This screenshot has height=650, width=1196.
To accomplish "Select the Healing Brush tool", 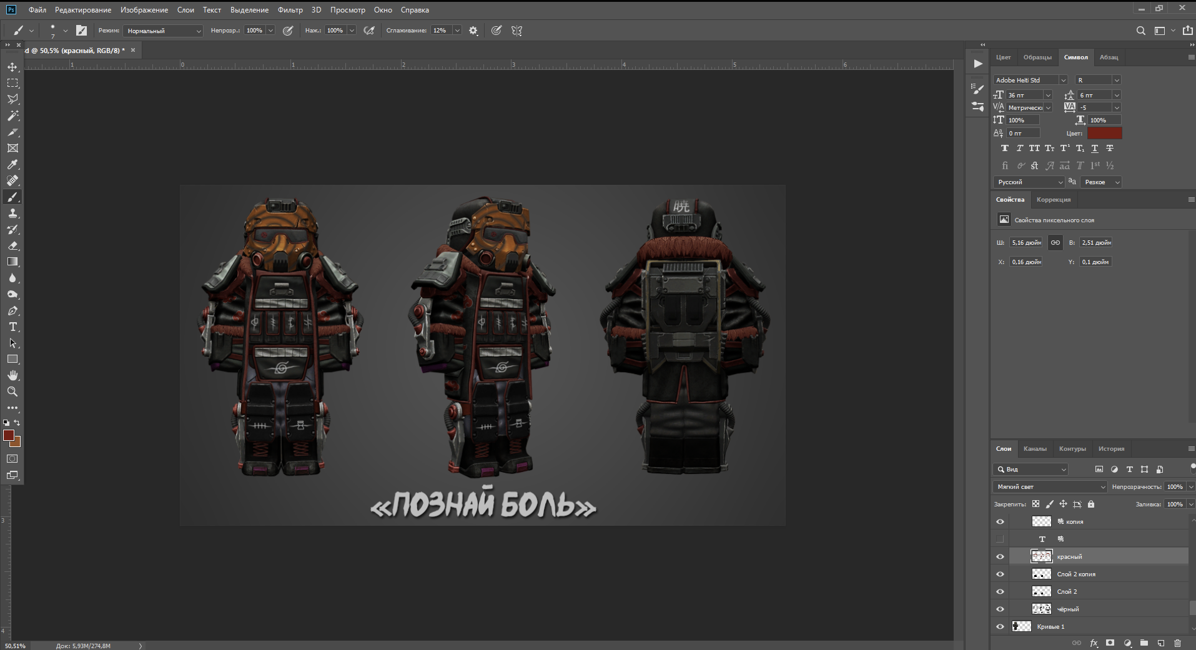I will (12, 180).
